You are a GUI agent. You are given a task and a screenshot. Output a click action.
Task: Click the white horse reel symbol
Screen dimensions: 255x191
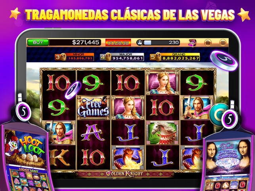point(163,133)
